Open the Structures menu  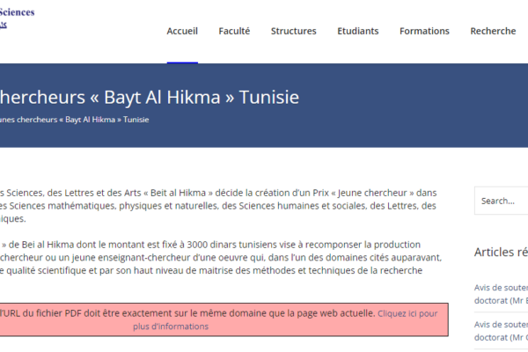pos(294,31)
